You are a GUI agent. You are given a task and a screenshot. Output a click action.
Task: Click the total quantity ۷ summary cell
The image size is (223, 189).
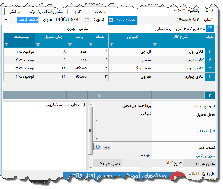pos(98,95)
